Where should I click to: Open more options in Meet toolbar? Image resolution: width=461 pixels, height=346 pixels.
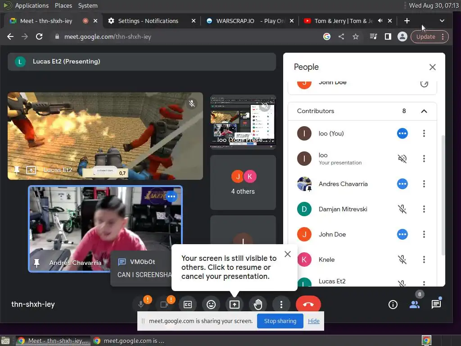pos(281,305)
